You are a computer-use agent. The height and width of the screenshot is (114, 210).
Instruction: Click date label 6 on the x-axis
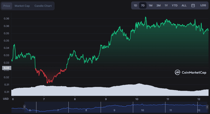tap(13, 99)
